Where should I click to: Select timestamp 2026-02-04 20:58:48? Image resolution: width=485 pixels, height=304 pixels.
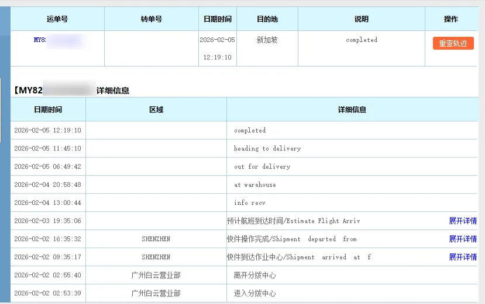[47, 184]
